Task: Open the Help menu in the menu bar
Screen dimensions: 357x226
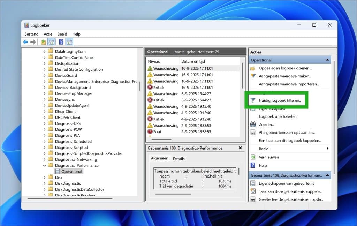Action: (x=76, y=34)
